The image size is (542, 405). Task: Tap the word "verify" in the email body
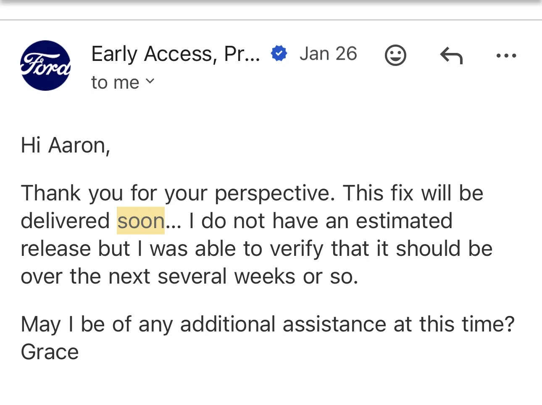pos(297,249)
